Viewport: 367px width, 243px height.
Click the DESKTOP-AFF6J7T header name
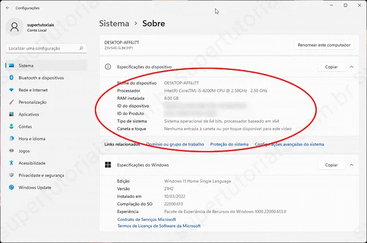(122, 42)
